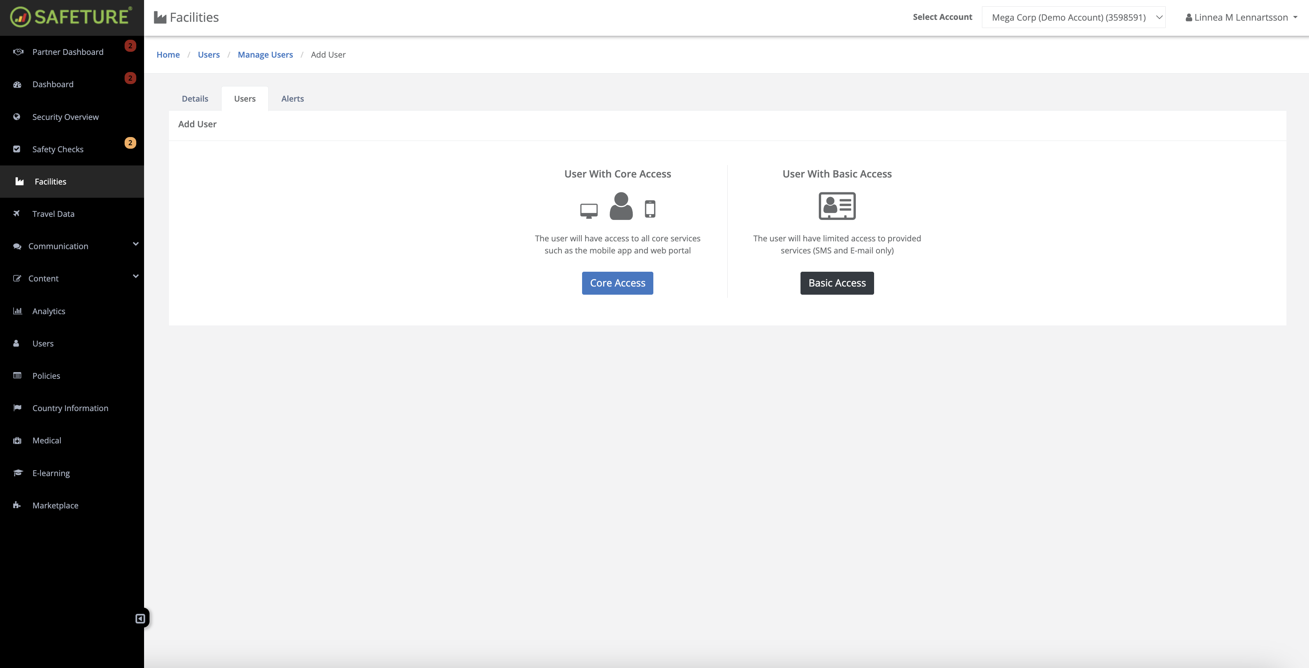Open the Country Information flag icon
This screenshot has height=668, width=1309.
tap(17, 408)
